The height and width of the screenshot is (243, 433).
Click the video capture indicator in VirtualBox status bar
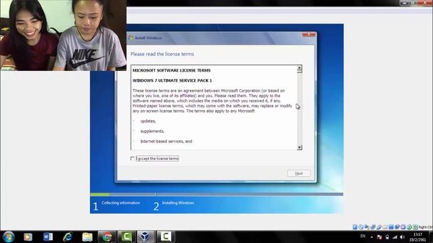(x=397, y=227)
